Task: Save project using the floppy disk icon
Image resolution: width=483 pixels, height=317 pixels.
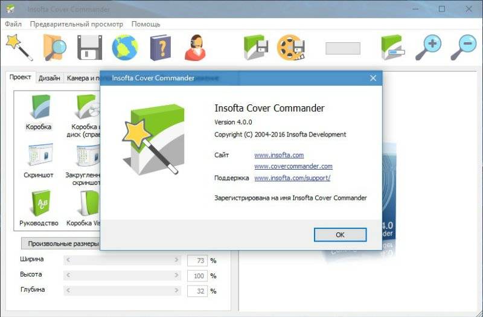Action: click(x=89, y=48)
